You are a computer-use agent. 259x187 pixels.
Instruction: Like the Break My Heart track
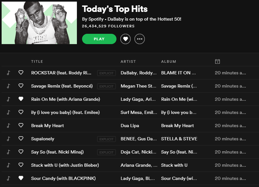point(21,125)
